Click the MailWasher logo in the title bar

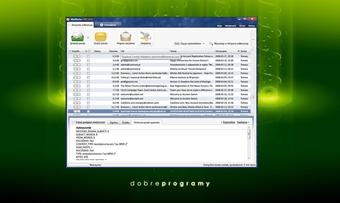click(68, 19)
